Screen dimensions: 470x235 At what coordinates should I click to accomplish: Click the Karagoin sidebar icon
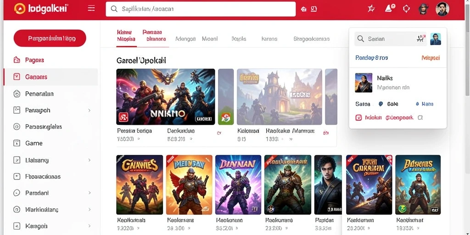pyautogui.click(x=17, y=226)
